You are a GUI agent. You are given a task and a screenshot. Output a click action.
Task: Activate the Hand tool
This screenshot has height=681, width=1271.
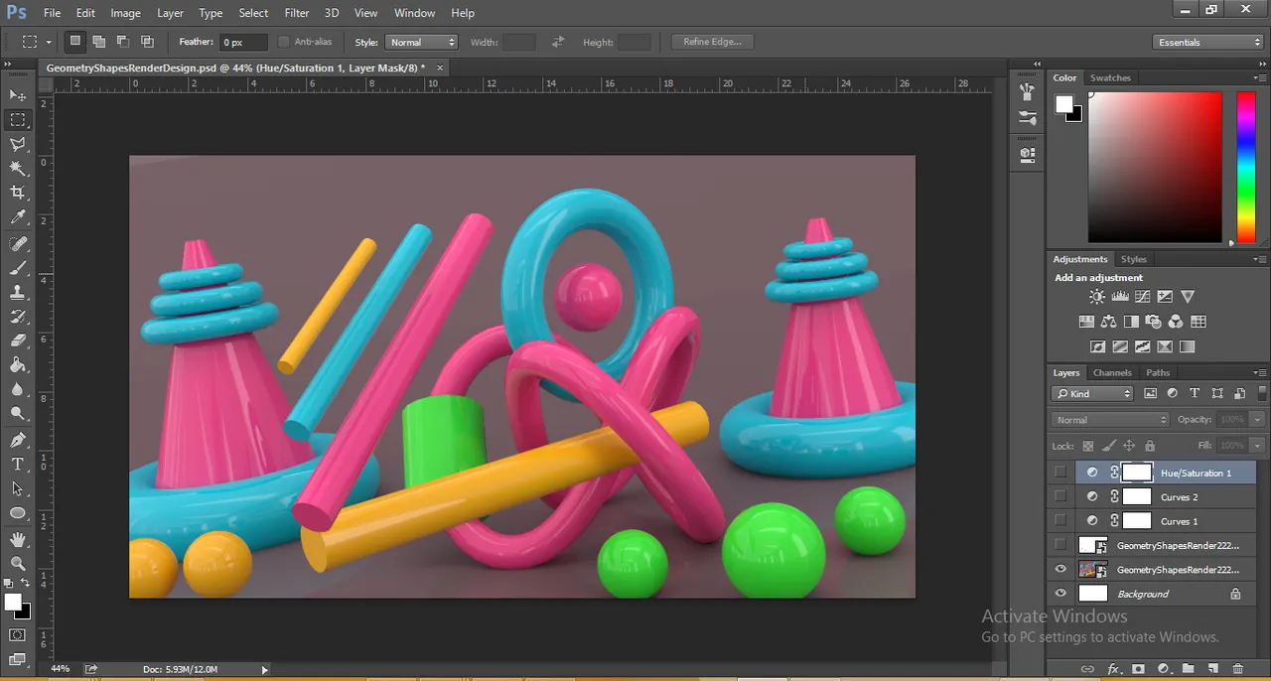point(18,539)
